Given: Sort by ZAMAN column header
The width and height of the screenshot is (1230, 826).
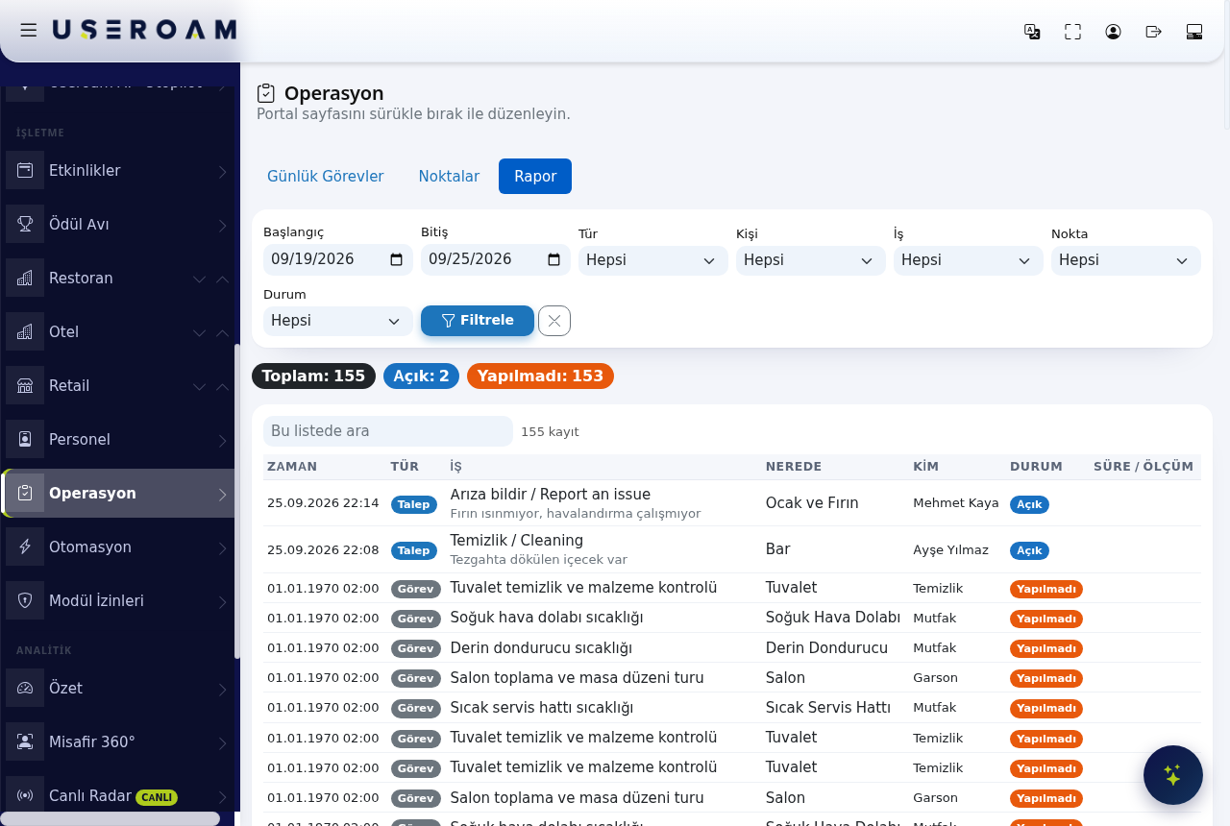Looking at the screenshot, I should tap(292, 467).
